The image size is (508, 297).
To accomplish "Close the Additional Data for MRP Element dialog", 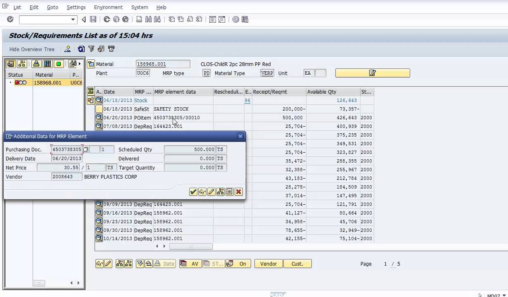I will click(x=240, y=136).
